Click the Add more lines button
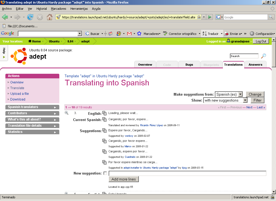Viewport: 276px width, 201px height. tap(123, 179)
